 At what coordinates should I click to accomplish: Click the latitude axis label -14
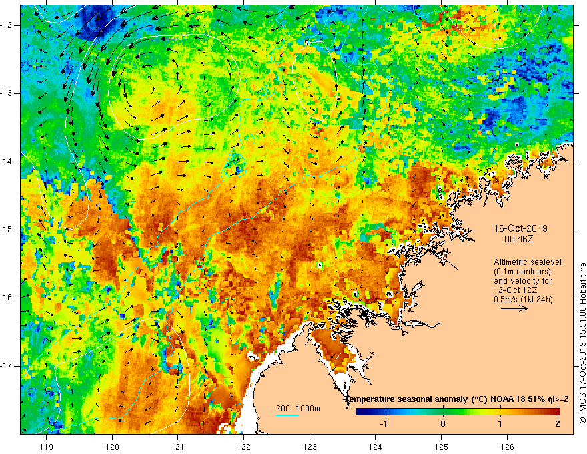click(x=7, y=162)
